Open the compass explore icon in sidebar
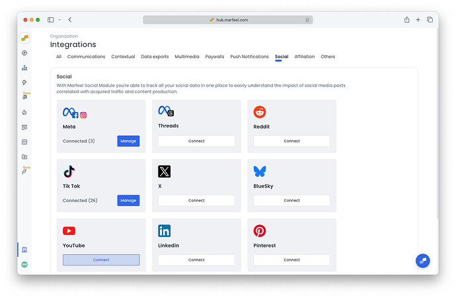456x297 pixels. click(24, 53)
